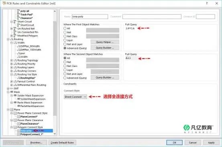Open the Query Helper dialog
The height and width of the screenshot is (147, 222).
pyautogui.click(x=105, y=42)
